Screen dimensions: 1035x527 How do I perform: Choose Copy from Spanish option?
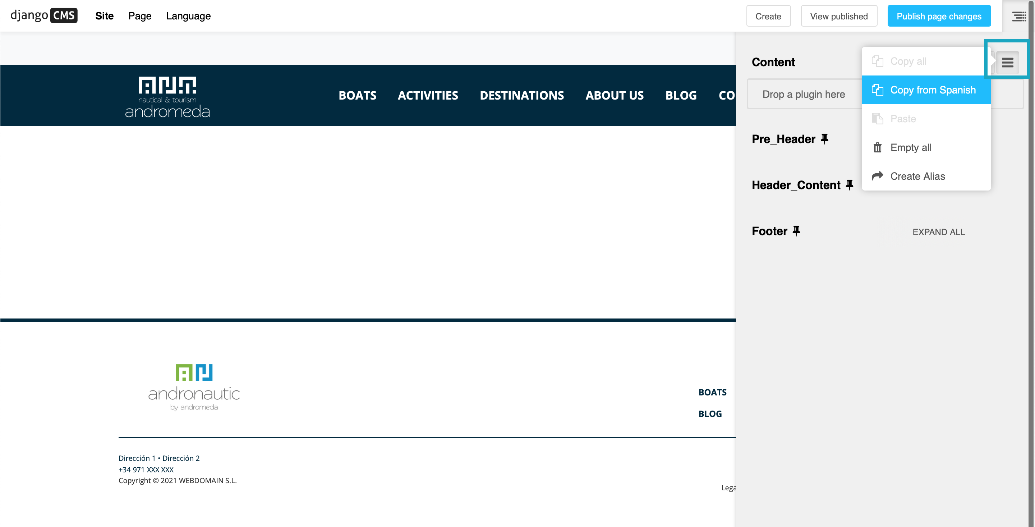pos(926,90)
